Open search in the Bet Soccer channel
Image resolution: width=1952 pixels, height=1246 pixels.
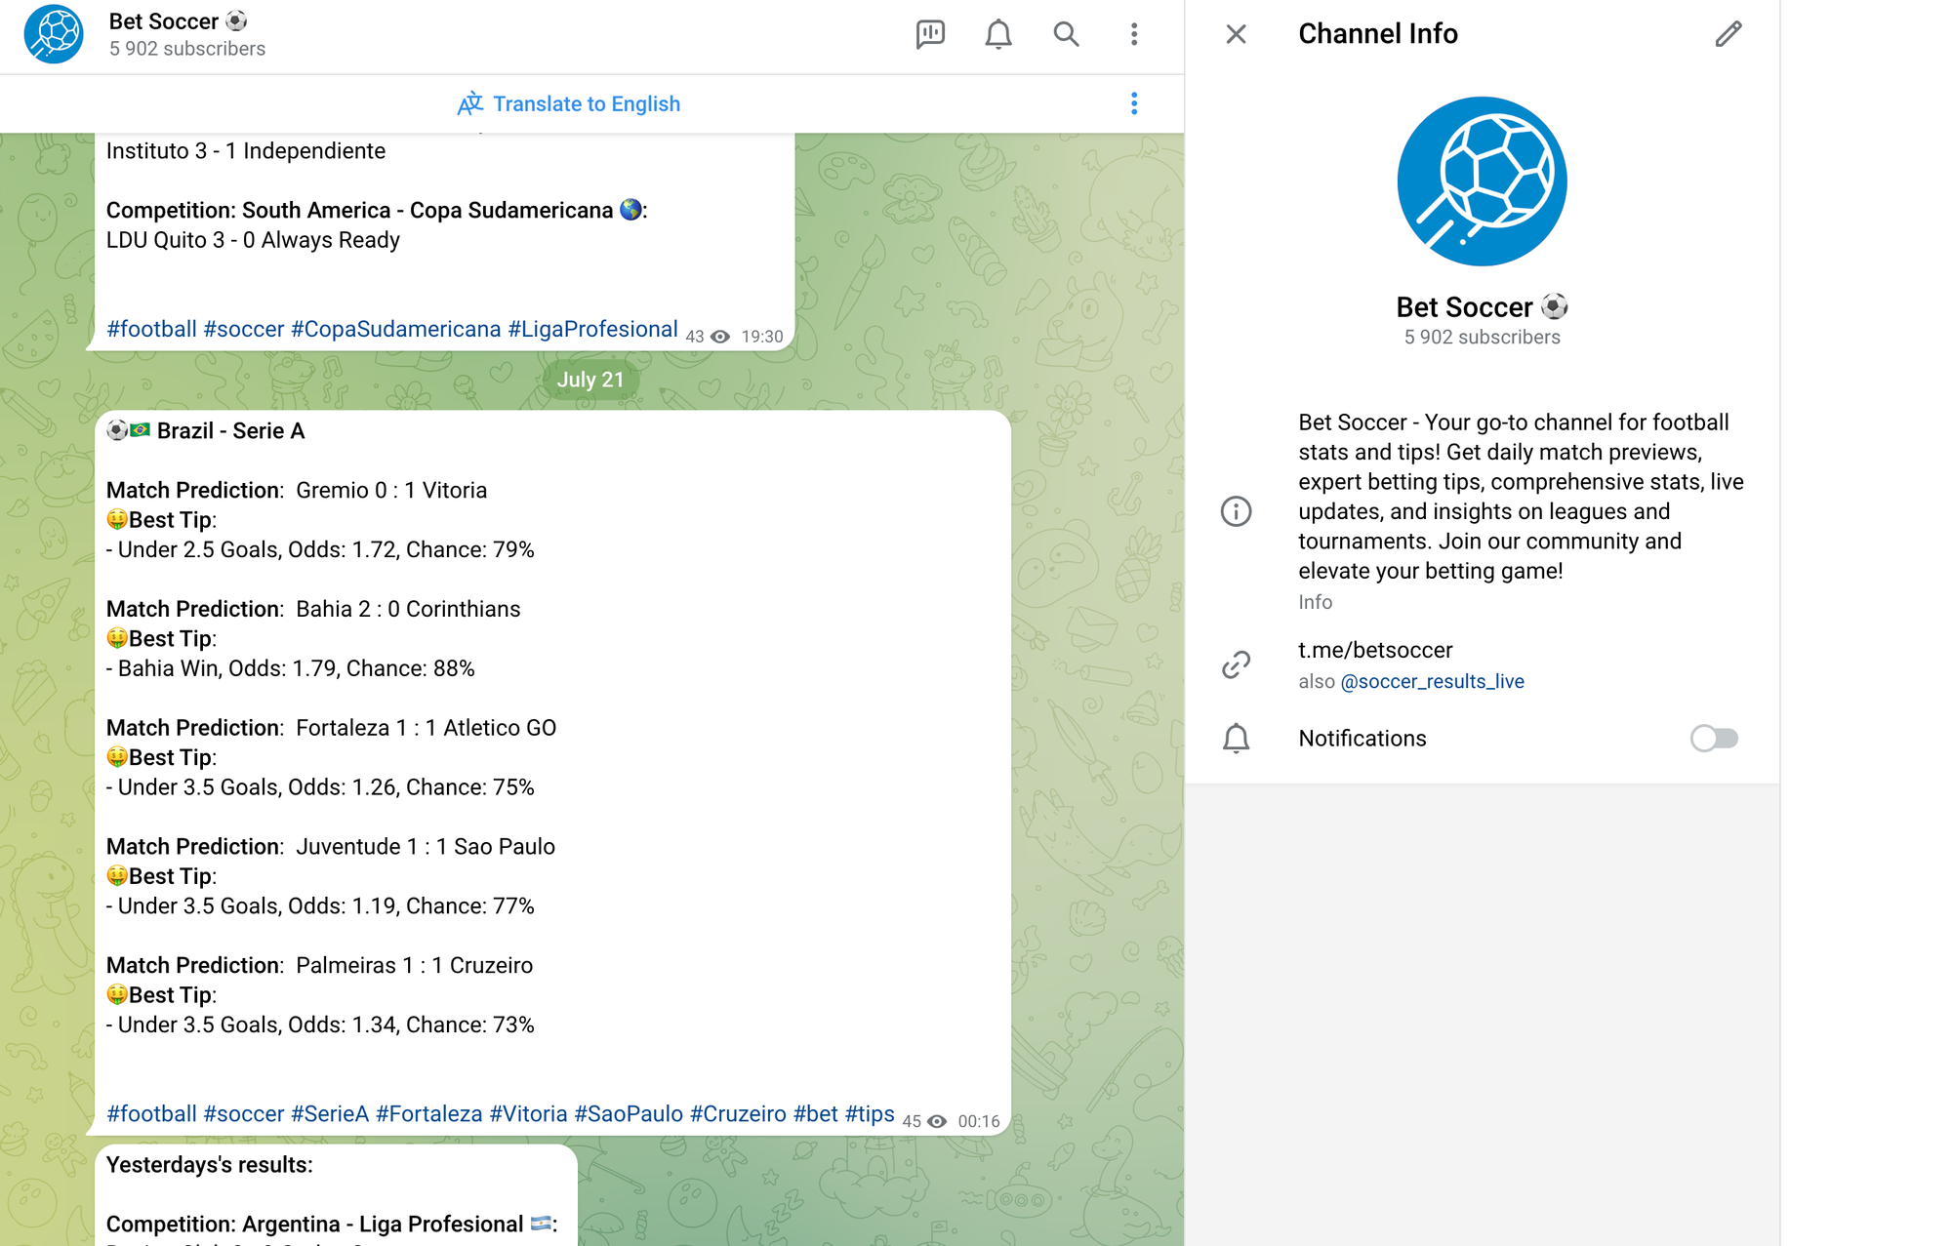click(1066, 34)
